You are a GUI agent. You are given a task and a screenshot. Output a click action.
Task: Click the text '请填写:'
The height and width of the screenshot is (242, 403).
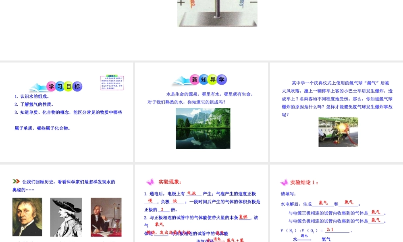tap(289, 194)
